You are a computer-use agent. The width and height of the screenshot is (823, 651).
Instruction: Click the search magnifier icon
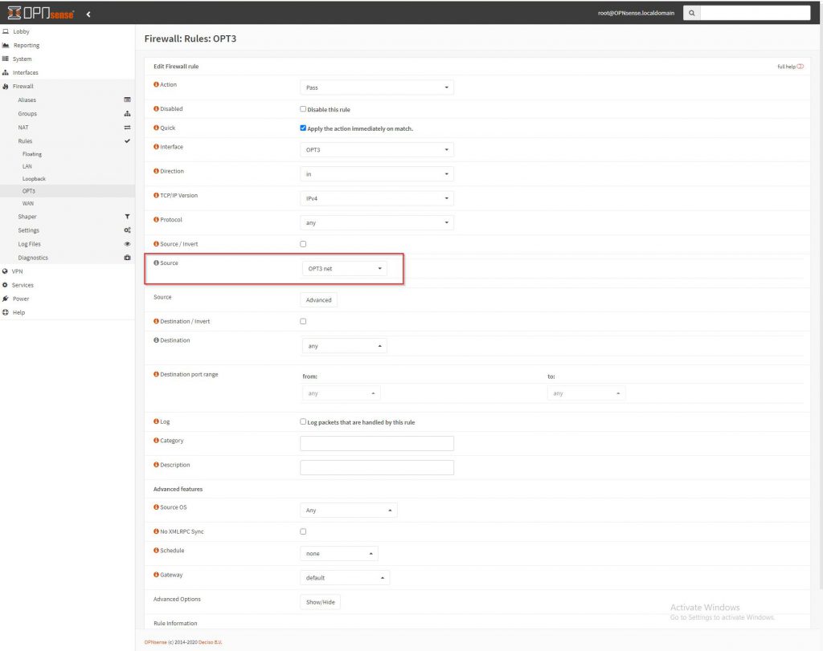(x=691, y=13)
